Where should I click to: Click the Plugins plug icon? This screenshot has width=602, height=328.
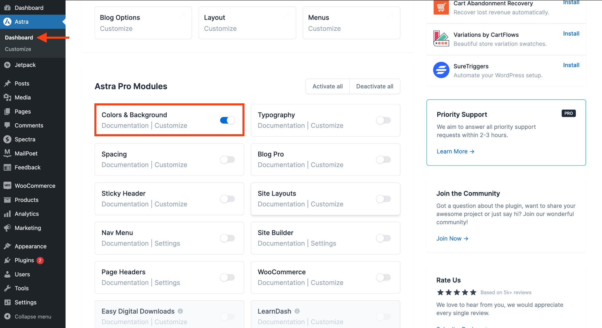(x=7, y=260)
